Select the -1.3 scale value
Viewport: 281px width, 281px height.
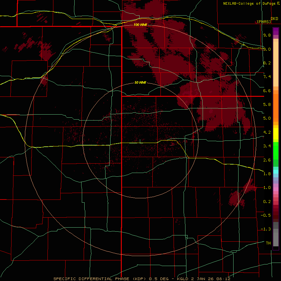click(266, 229)
